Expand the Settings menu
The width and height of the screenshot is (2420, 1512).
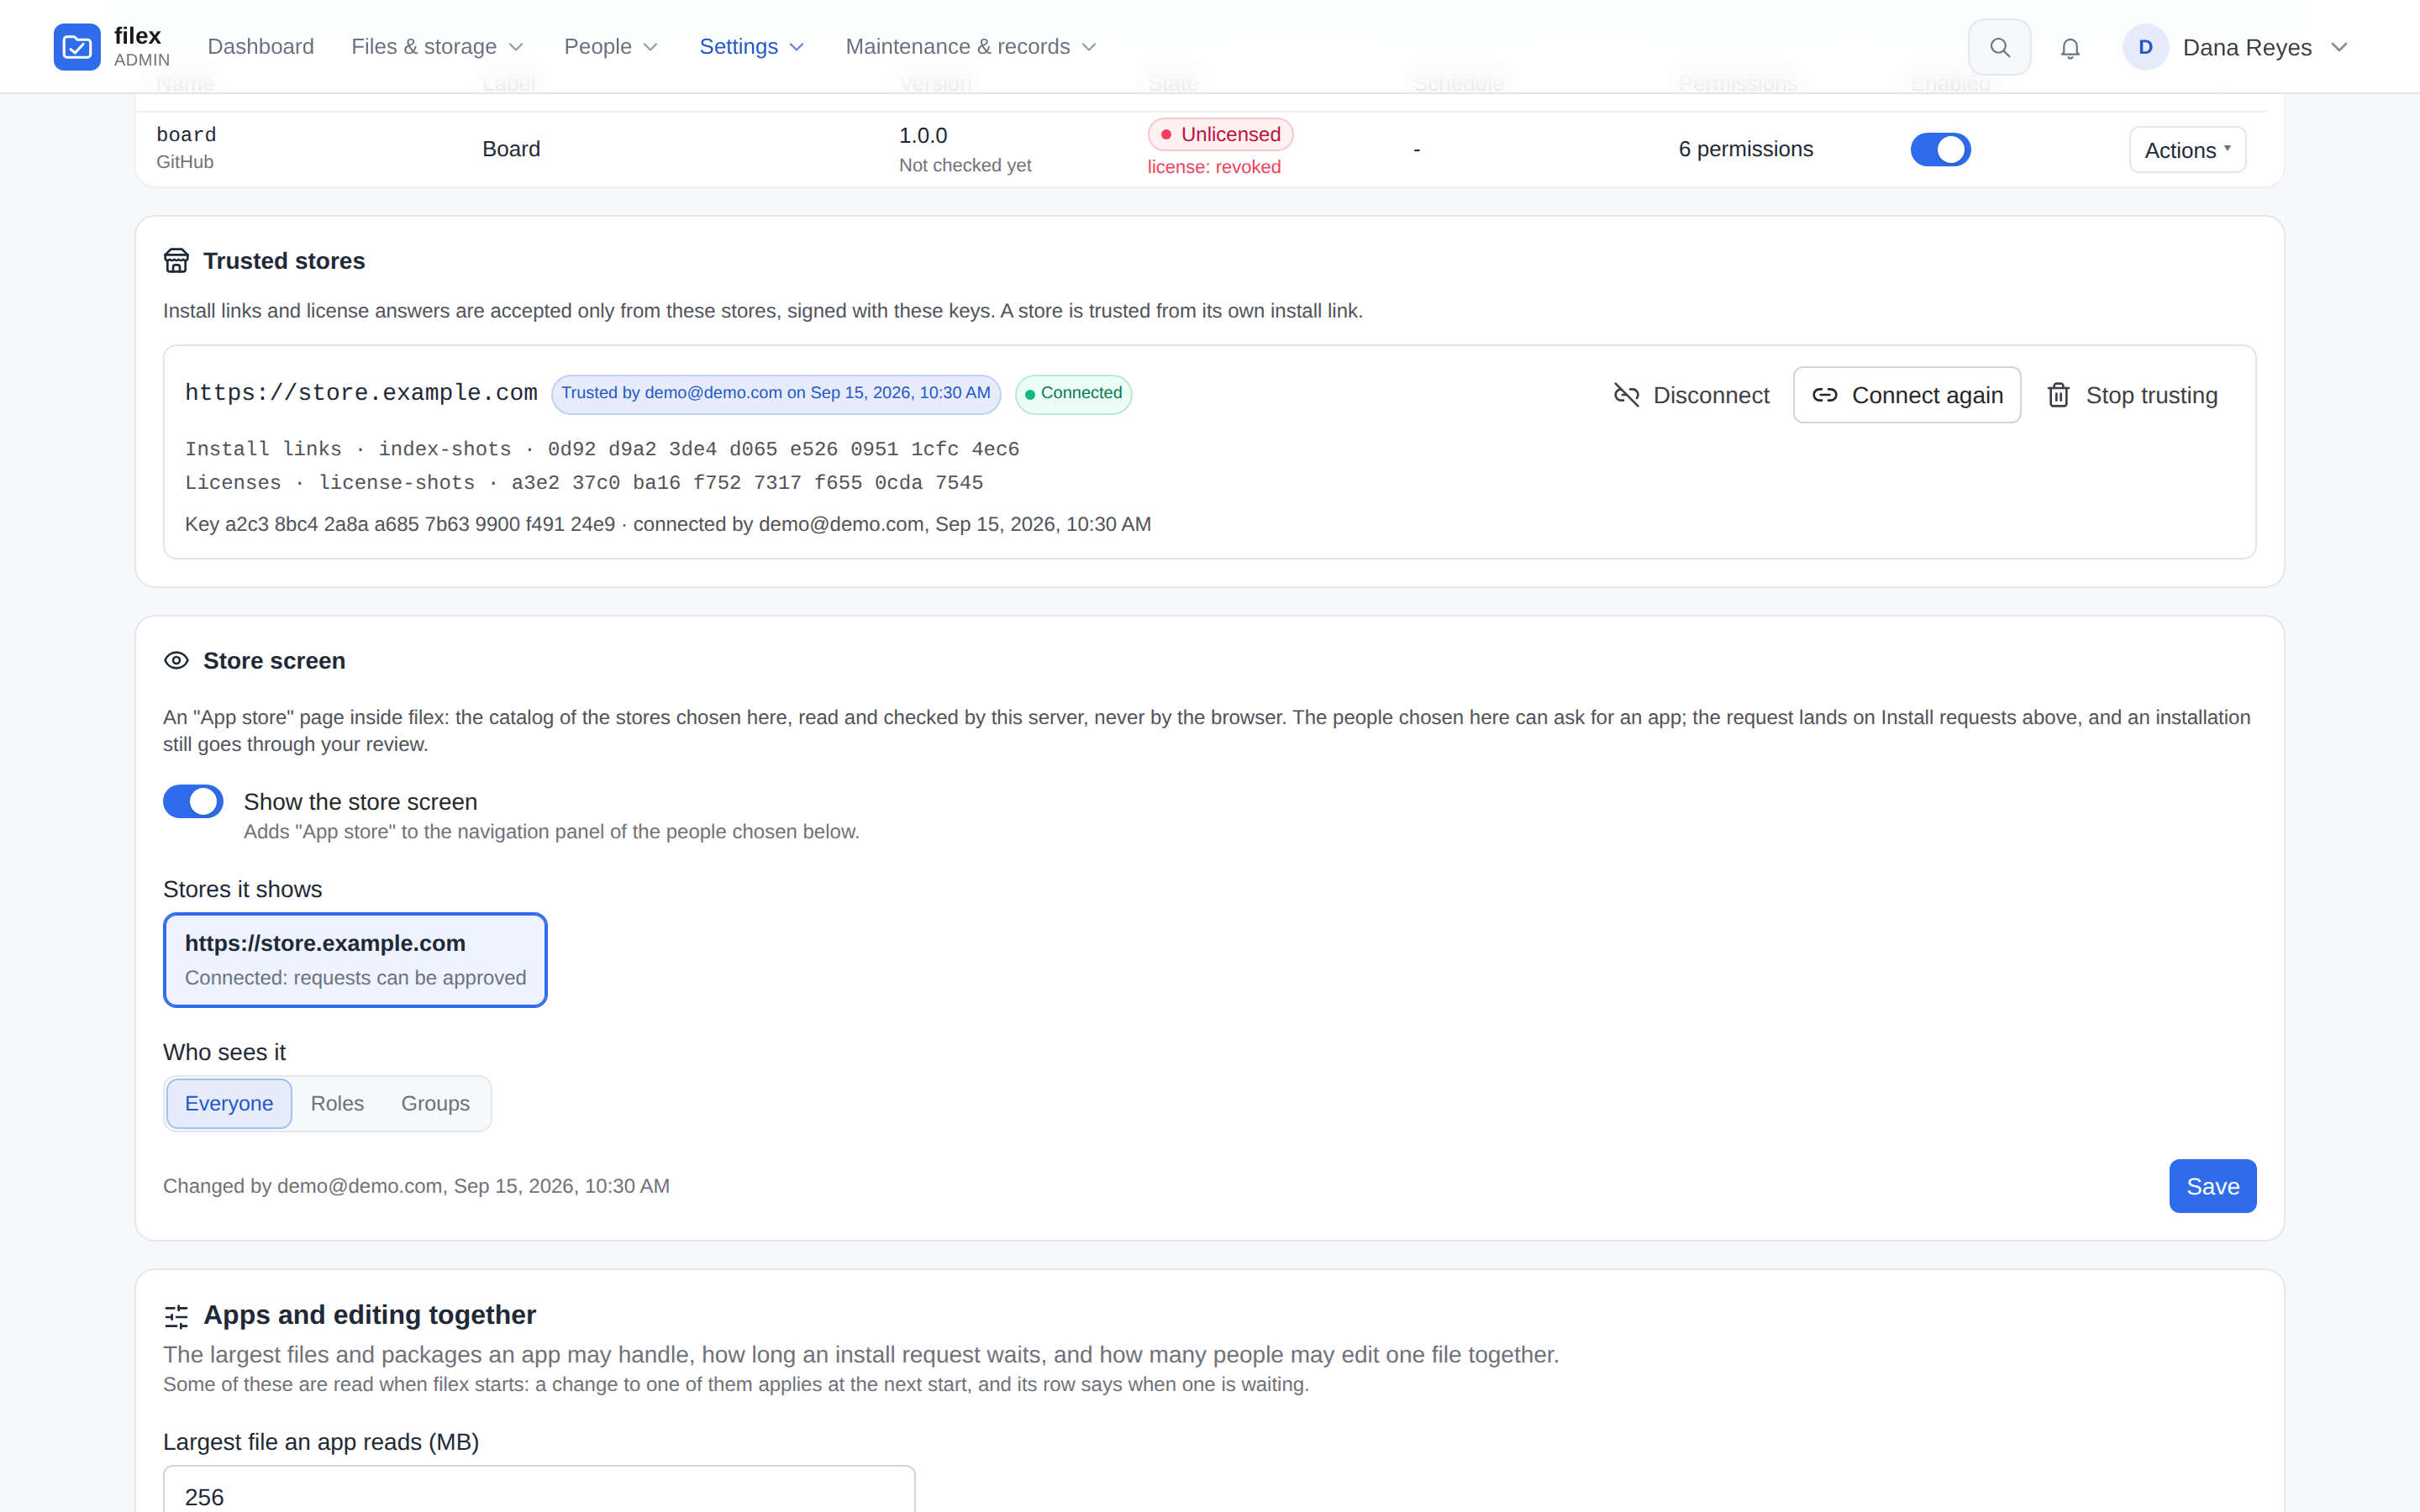point(751,47)
